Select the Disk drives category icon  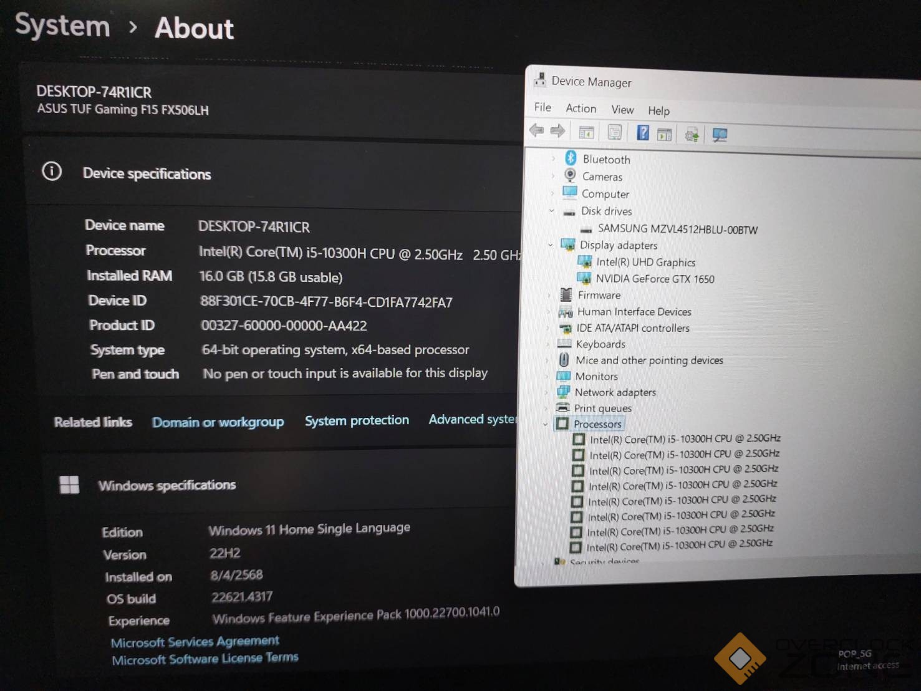coord(569,212)
